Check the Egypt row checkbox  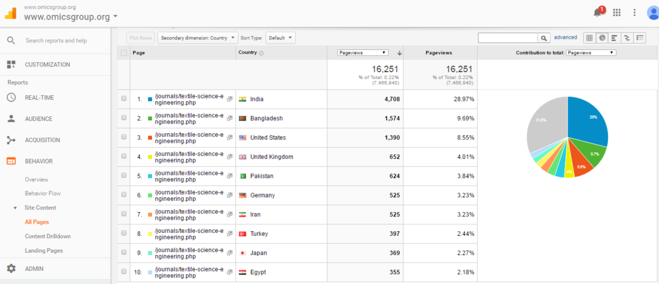[124, 272]
